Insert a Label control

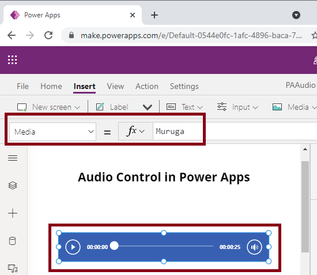[112, 107]
